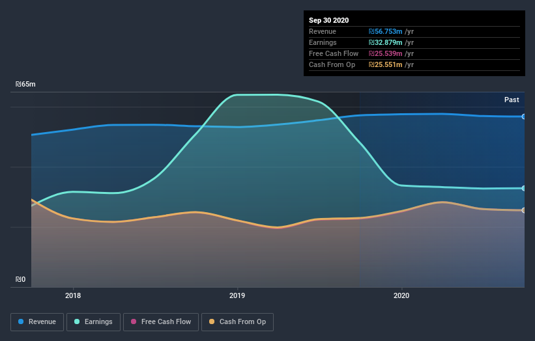This screenshot has height=341, width=535.
Task: Click the ₪0 y-axis label
Action: (x=20, y=279)
